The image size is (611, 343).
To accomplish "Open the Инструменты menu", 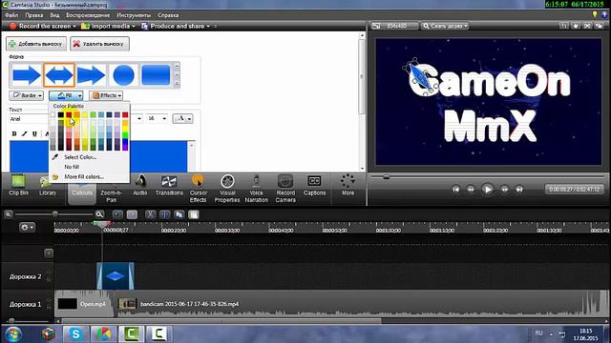I will (134, 15).
